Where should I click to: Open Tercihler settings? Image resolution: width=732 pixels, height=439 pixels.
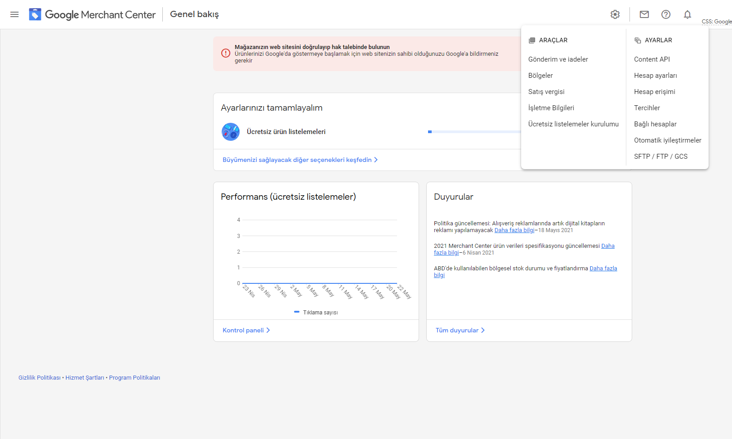[647, 108]
